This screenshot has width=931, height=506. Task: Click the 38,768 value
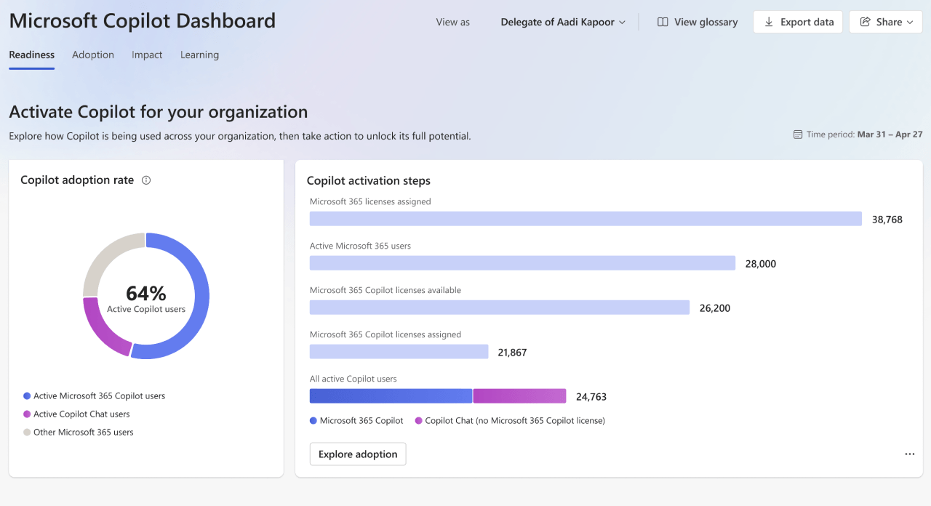click(887, 220)
